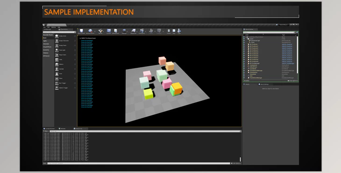Select the Cone placement icon
Viewport: 341px width, 173px height.
(x=57, y=74)
